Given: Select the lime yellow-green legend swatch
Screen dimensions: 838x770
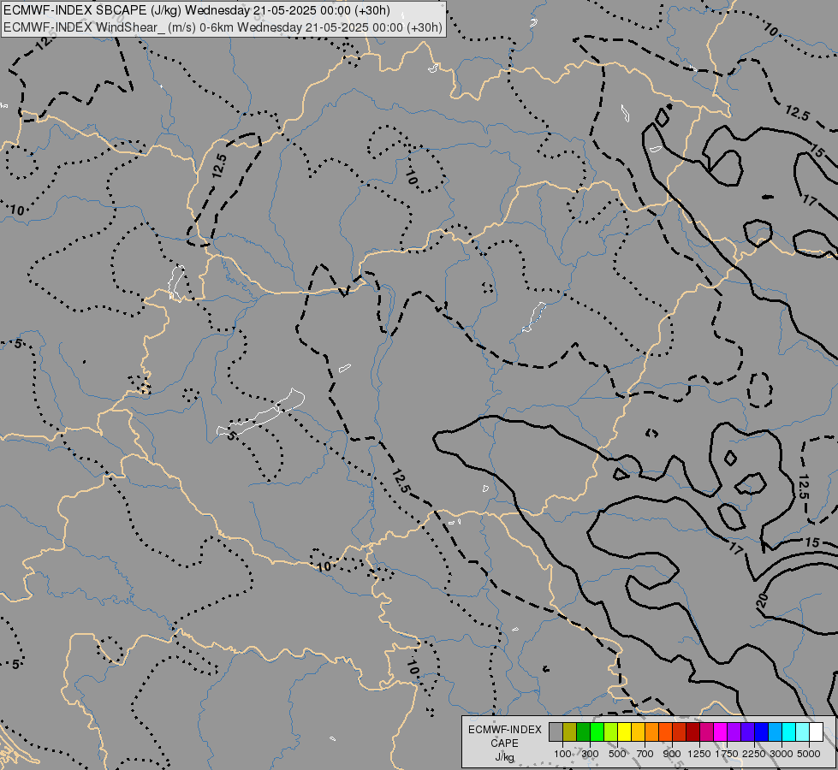Looking at the screenshot, I should click(x=611, y=731).
